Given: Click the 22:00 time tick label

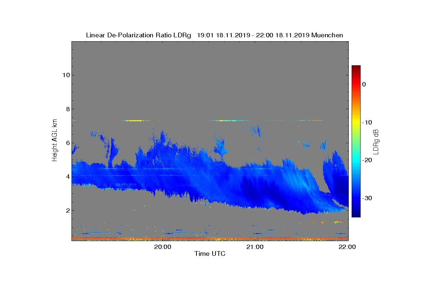Looking at the screenshot, I should click(347, 247).
